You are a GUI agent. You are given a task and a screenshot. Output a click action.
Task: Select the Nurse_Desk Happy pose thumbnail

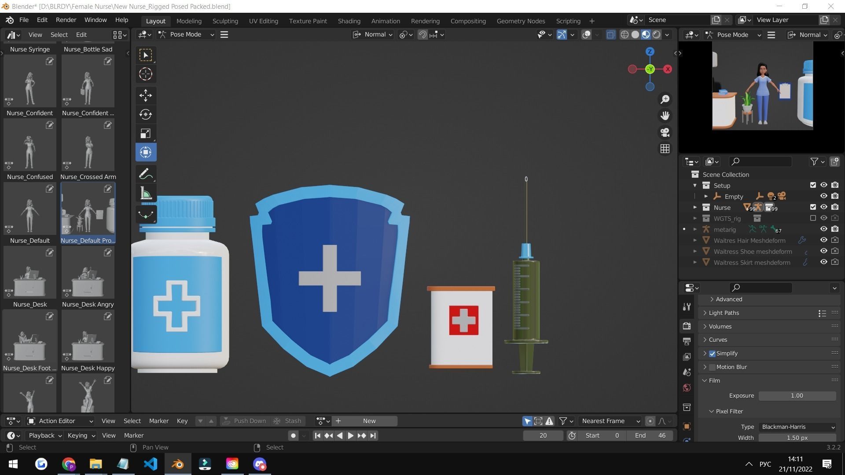(88, 336)
